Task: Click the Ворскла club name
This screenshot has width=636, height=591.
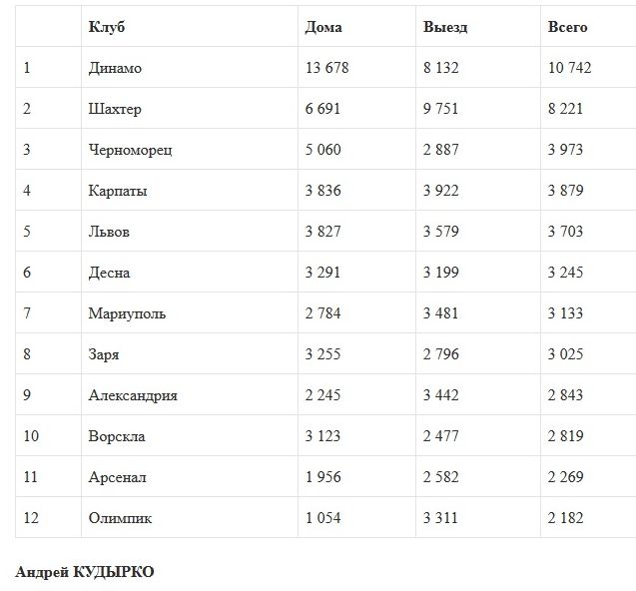Action: point(117,436)
